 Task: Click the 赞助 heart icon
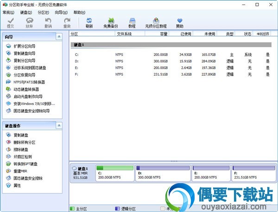180,23
